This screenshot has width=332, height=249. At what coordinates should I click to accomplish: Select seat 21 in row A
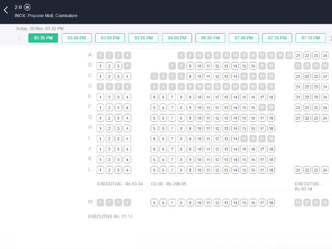tap(298, 55)
